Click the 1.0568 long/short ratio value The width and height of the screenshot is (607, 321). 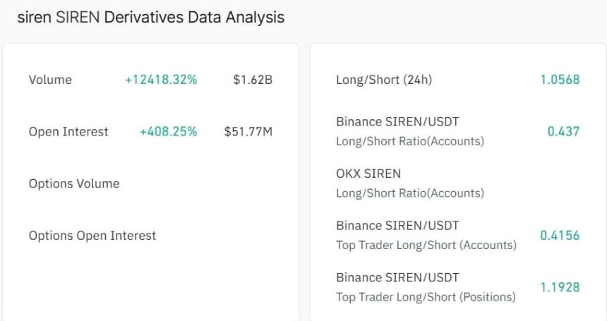coord(560,80)
